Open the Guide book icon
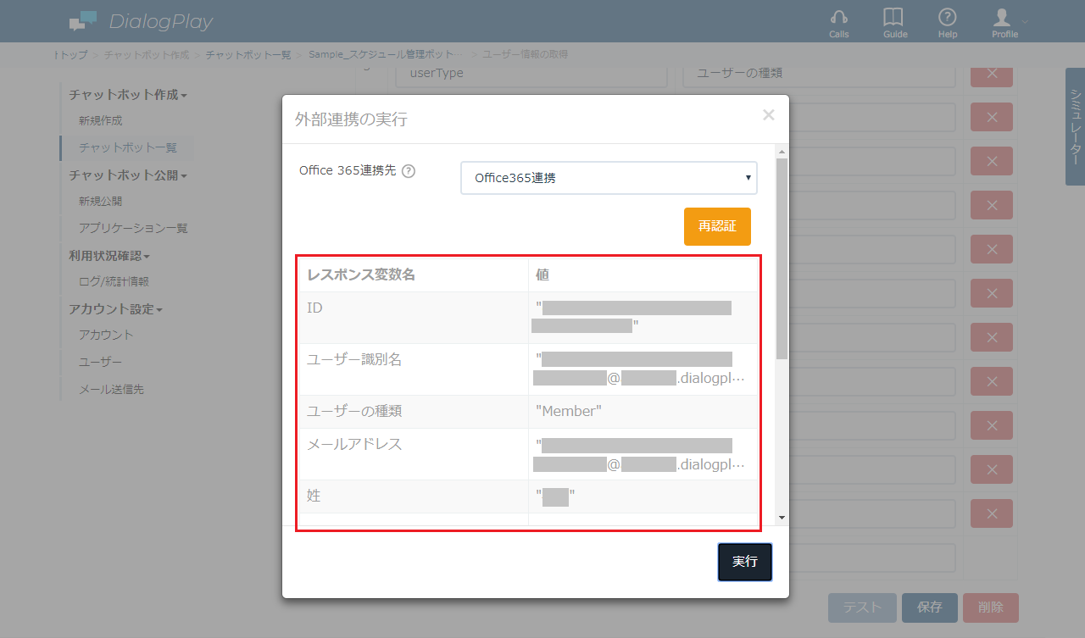The image size is (1085, 638). pos(894,23)
